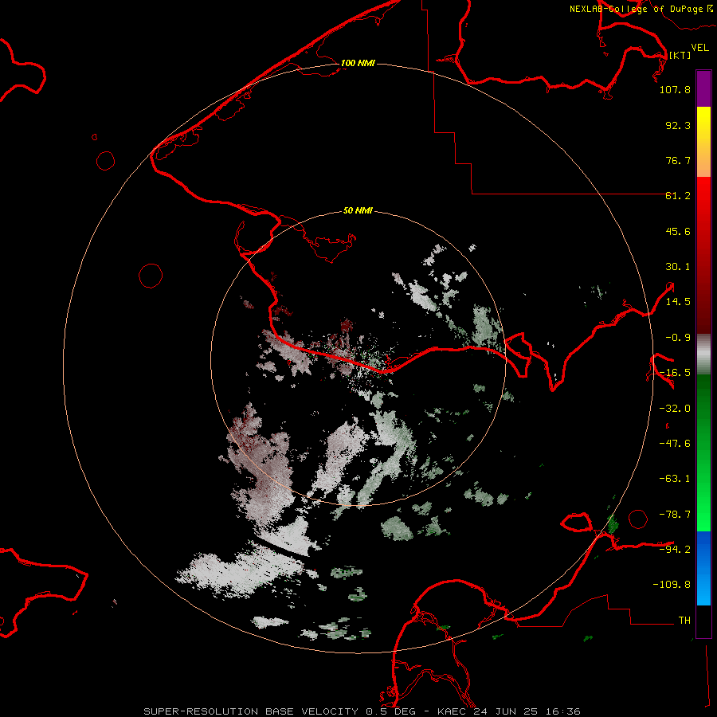Pick the blue segment of color bar
The image size is (717, 717).
tap(703, 568)
